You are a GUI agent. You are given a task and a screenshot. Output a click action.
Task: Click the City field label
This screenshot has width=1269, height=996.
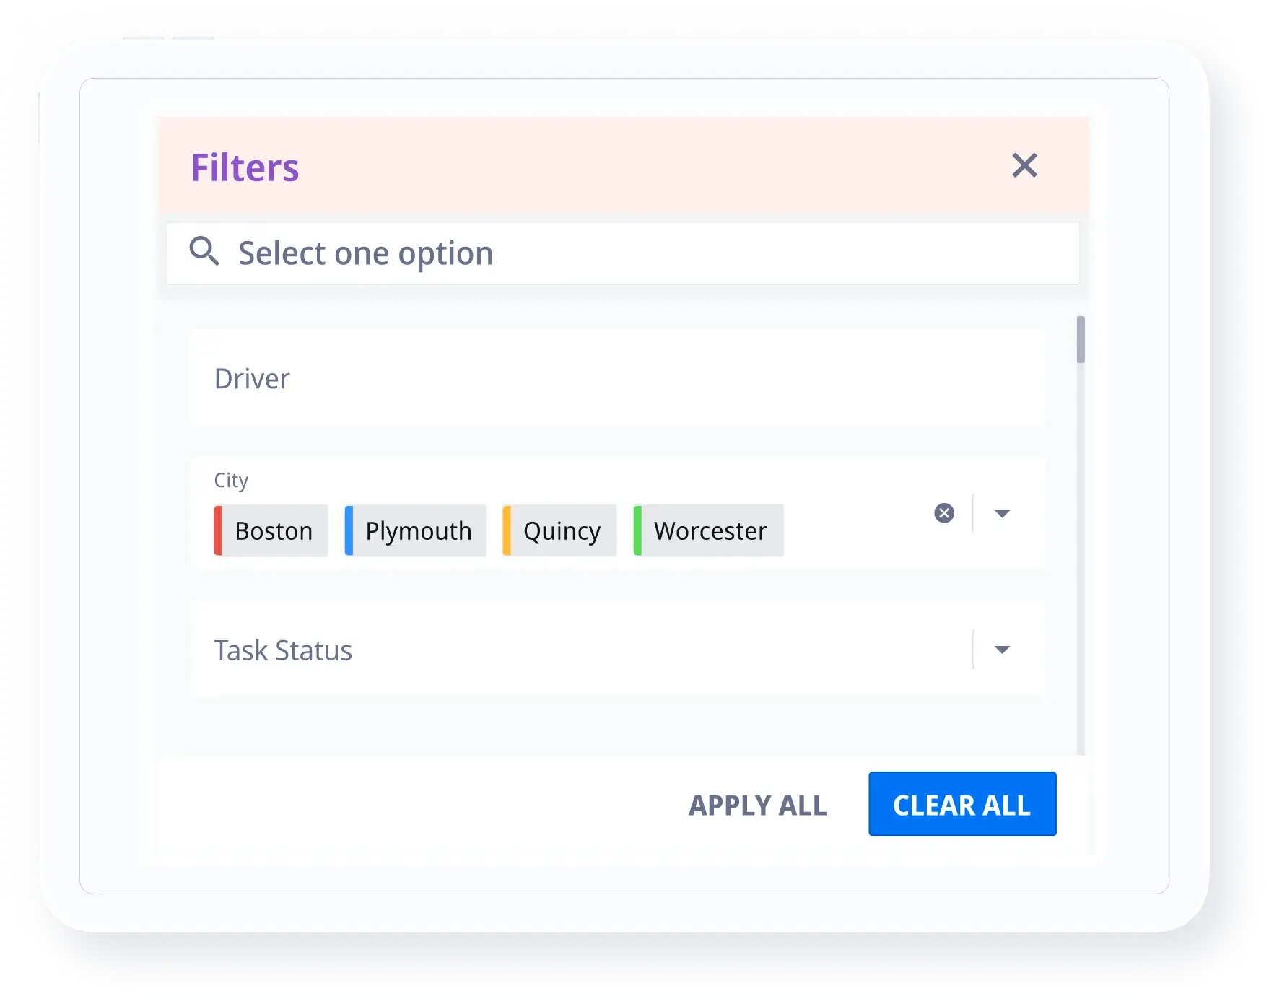click(231, 480)
